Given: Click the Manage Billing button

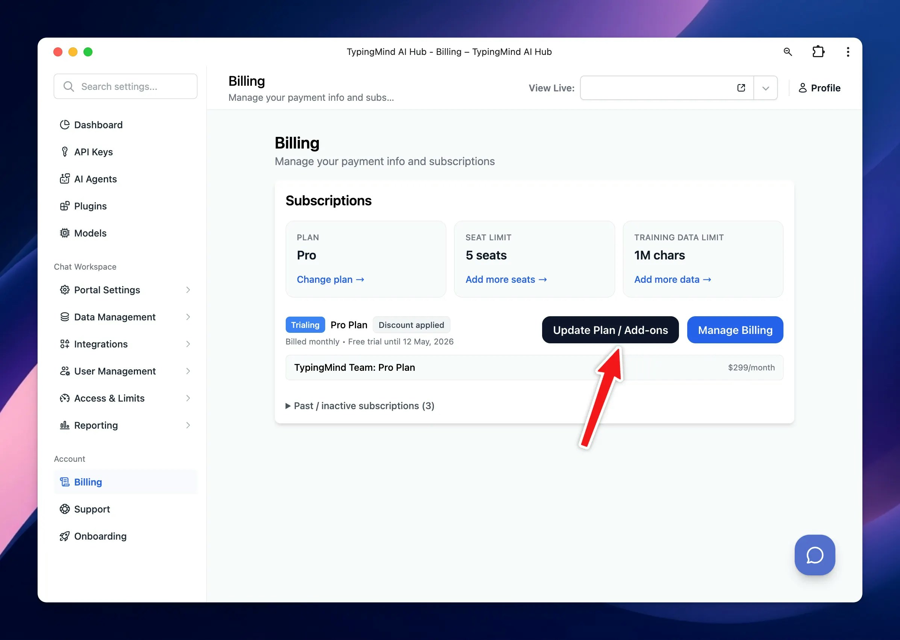Looking at the screenshot, I should pos(735,330).
